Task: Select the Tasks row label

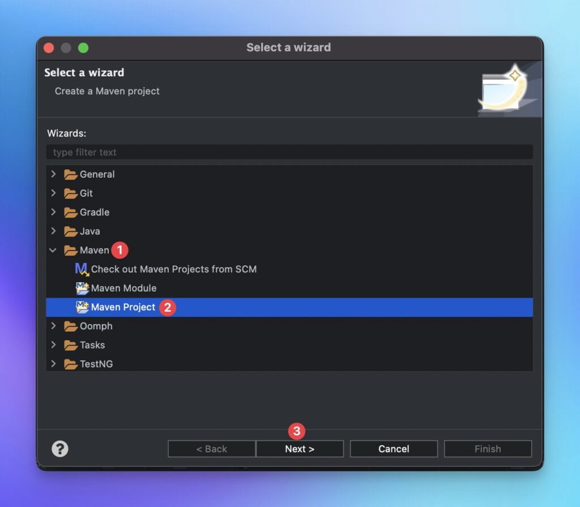Action: click(x=92, y=345)
